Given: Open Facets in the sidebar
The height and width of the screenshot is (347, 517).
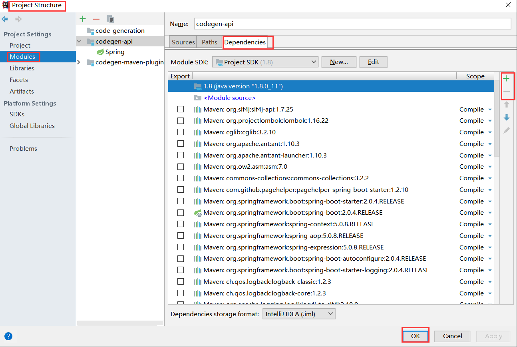Looking at the screenshot, I should pos(19,80).
